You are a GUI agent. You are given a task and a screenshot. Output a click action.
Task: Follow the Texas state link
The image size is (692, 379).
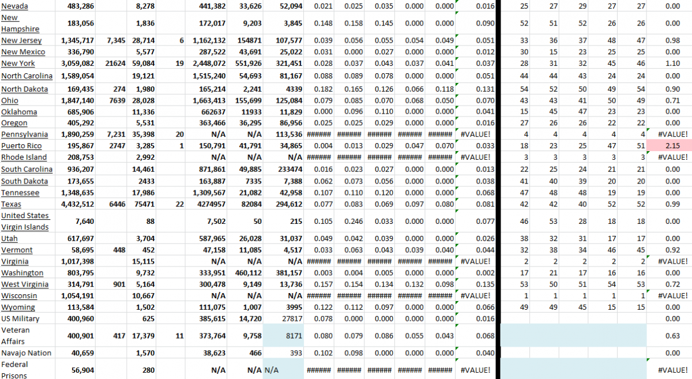coord(11,203)
